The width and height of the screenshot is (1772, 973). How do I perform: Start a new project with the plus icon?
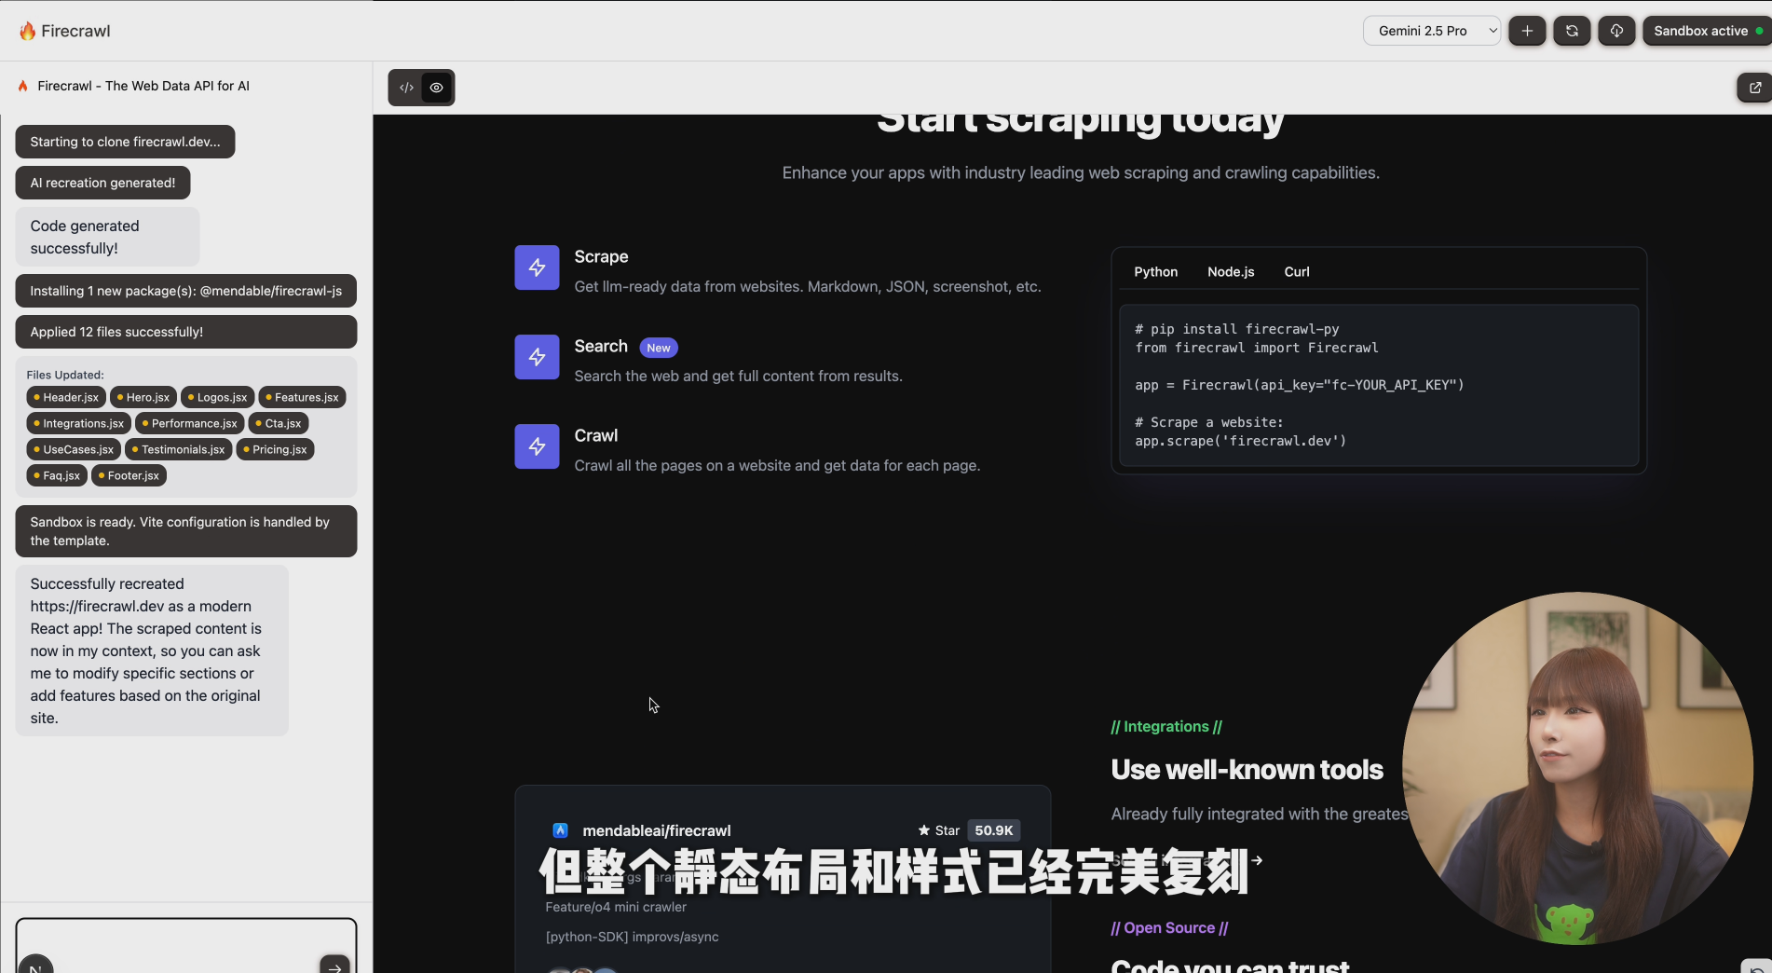point(1526,30)
